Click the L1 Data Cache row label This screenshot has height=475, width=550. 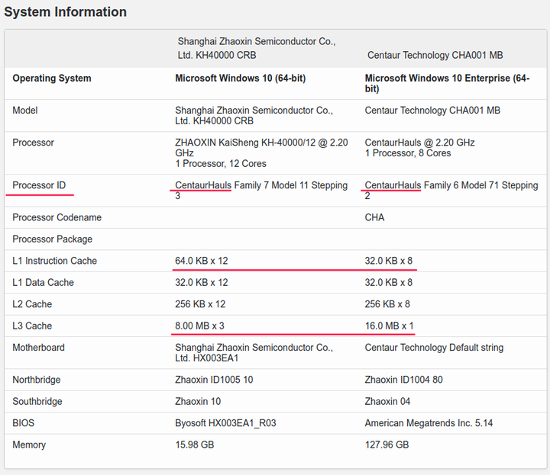[44, 282]
